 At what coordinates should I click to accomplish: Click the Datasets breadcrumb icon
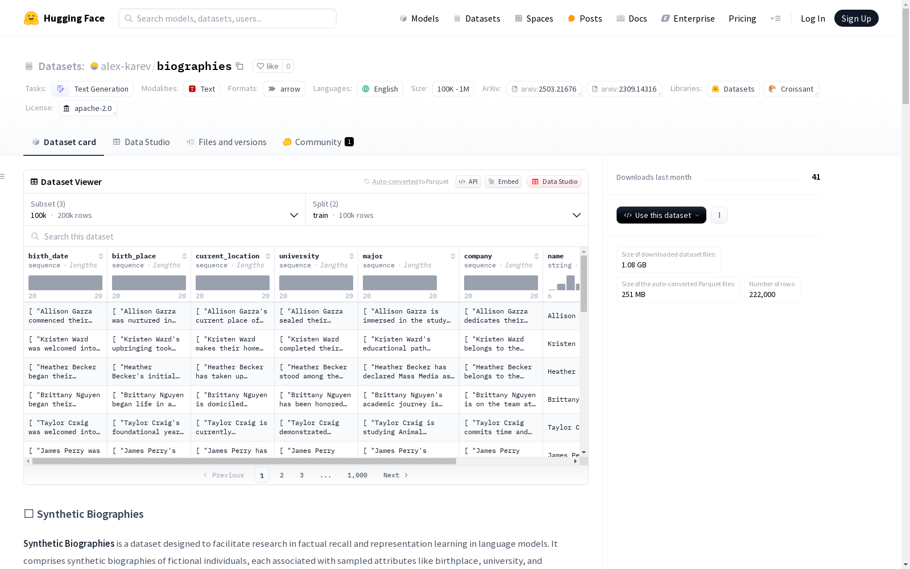pos(29,66)
